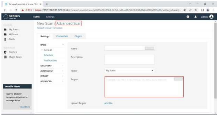This screenshot has width=222, height=118.
Task: Click the My Scans folder icon
Action: point(5,29)
